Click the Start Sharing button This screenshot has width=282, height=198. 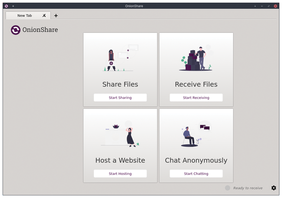120,97
